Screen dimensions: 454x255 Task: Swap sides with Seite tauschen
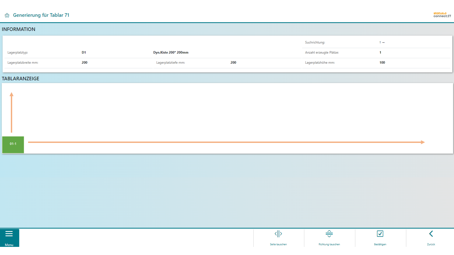(278, 237)
